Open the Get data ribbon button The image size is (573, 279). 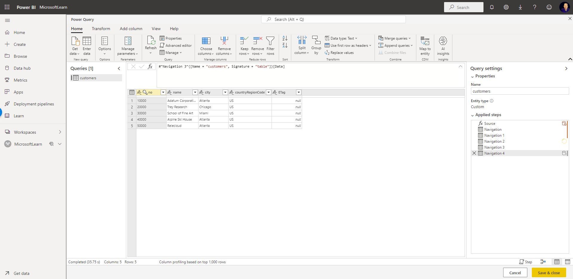pos(75,46)
